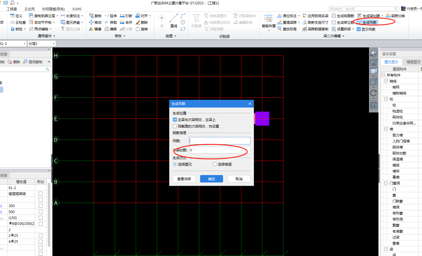Click 生成侧面筋 generate side rebar
This screenshot has height=256, width=422.
tap(343, 16)
